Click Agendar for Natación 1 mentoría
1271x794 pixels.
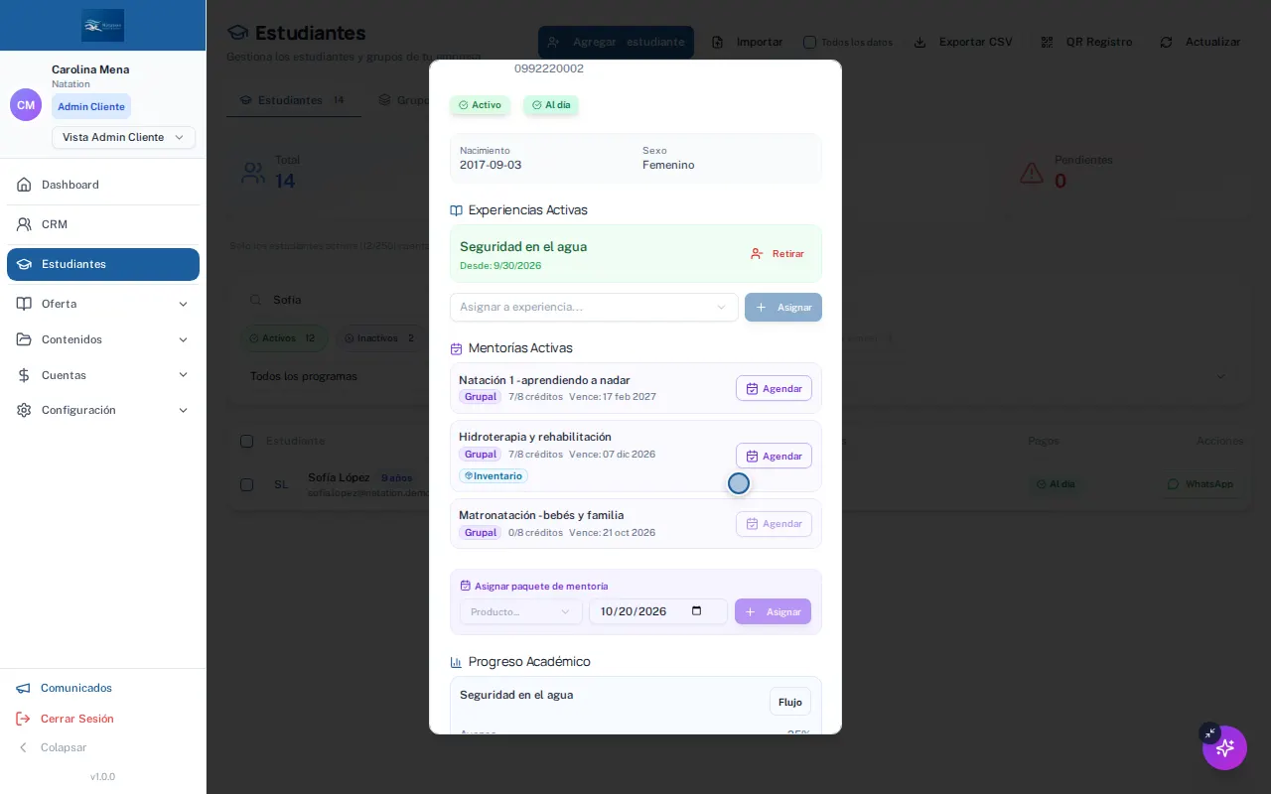coord(774,388)
